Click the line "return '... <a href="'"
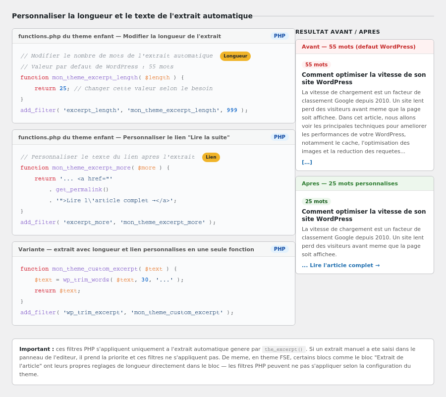 (74, 178)
